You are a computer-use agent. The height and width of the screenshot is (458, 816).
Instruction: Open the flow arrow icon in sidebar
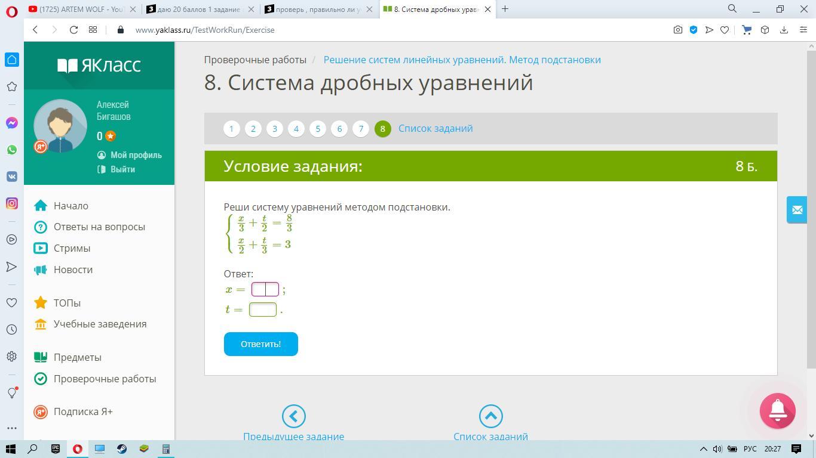point(11,267)
